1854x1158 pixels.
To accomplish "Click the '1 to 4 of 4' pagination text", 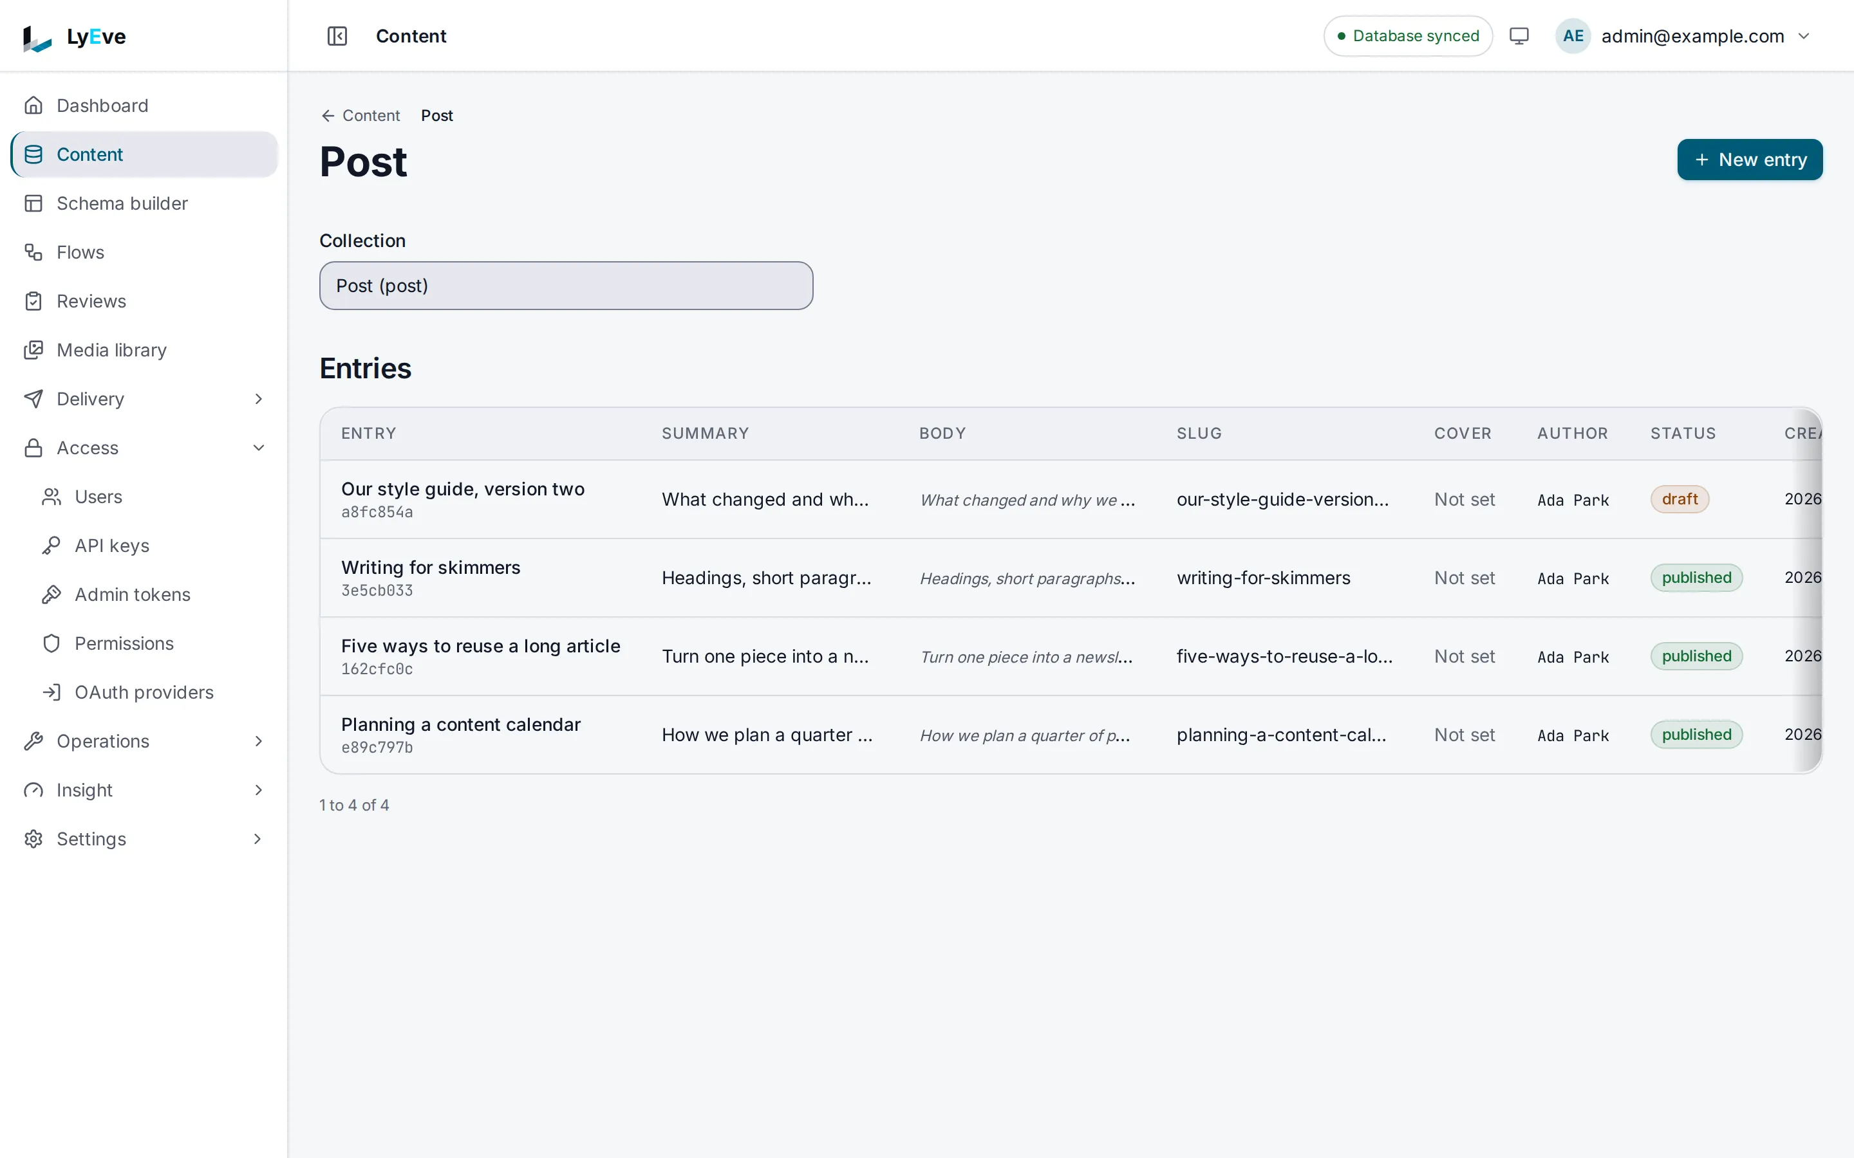I will tap(354, 805).
